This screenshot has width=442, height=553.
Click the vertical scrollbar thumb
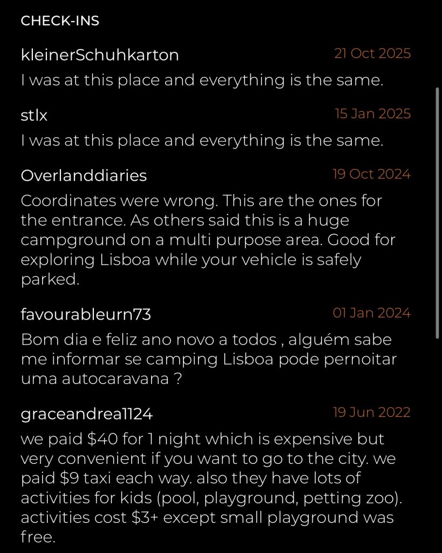(x=437, y=213)
